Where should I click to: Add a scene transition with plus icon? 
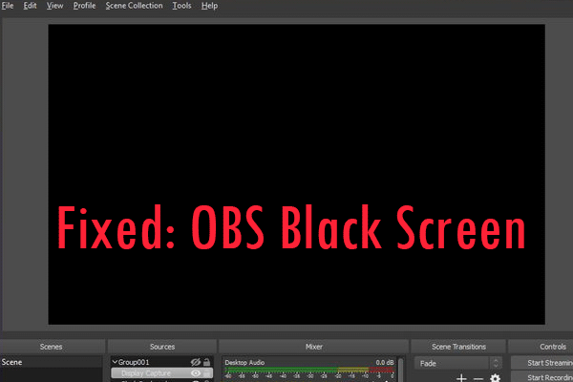click(x=461, y=378)
